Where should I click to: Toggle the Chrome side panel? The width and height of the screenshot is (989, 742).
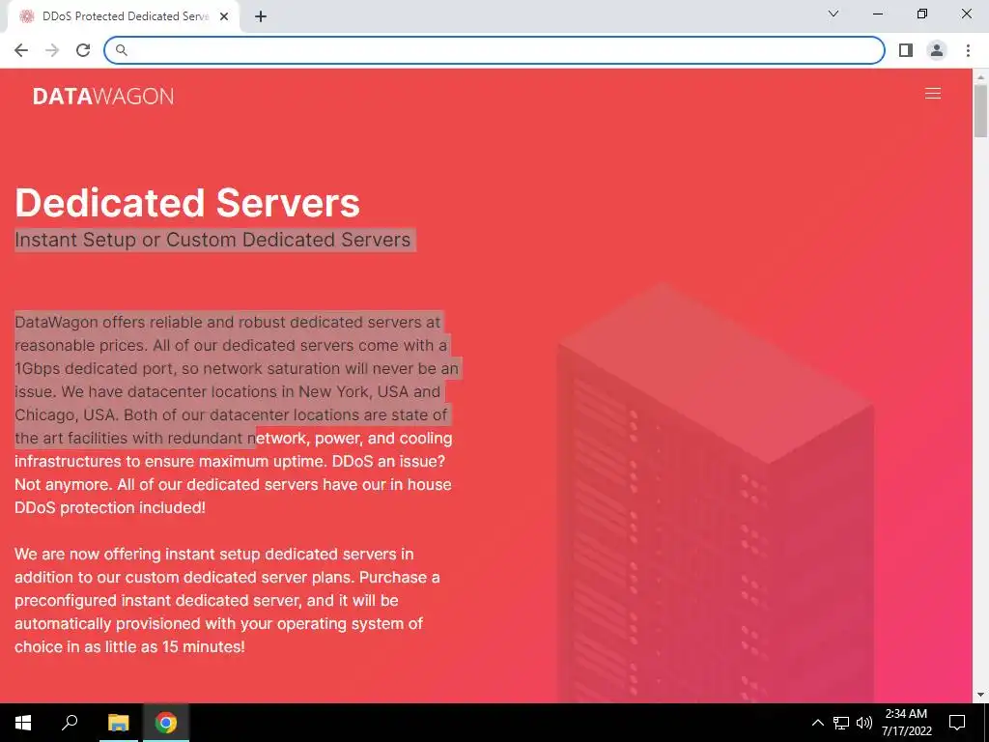pos(906,50)
